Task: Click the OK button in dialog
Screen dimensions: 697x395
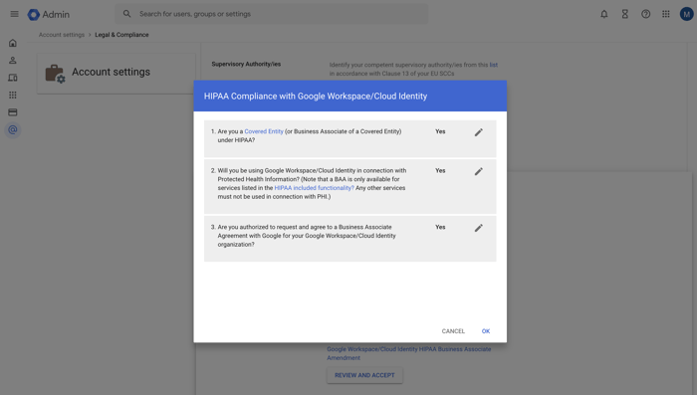Action: click(x=486, y=331)
